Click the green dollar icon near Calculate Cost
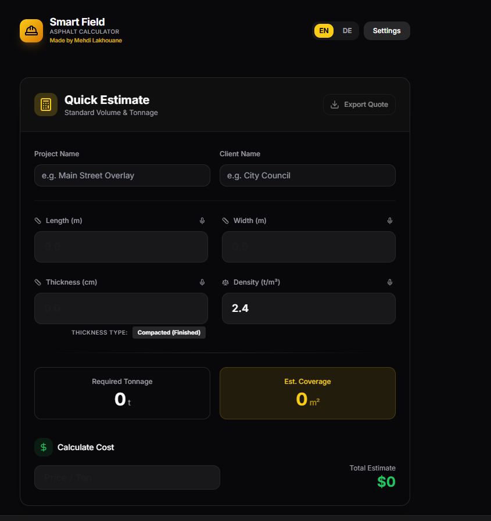This screenshot has width=491, height=521. coord(43,447)
